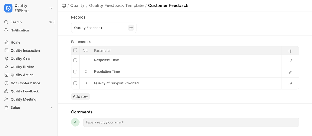This screenshot has height=136, width=312.
Task: Click the plus icon beside Quality Feedback
Action: [131, 28]
